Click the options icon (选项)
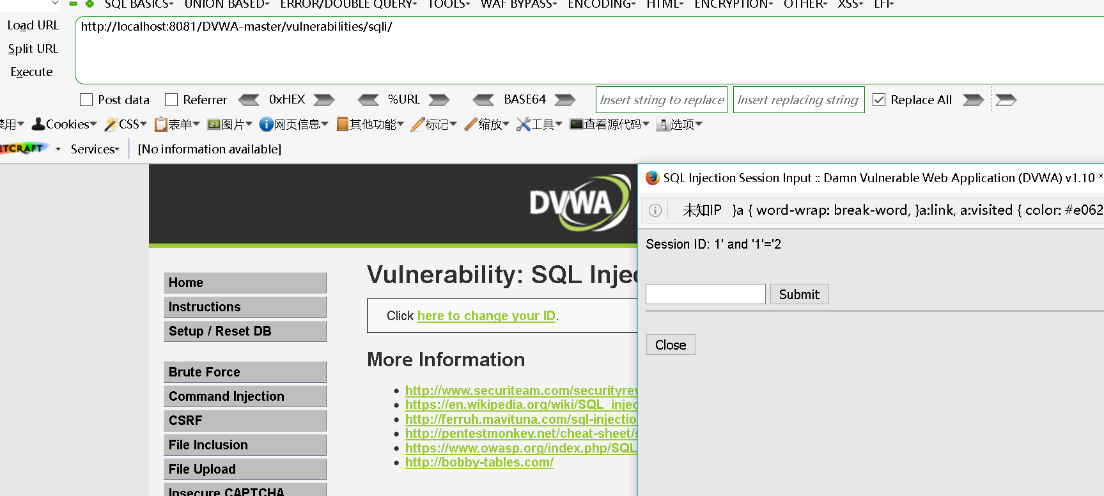The width and height of the screenshot is (1104, 496). click(x=663, y=125)
